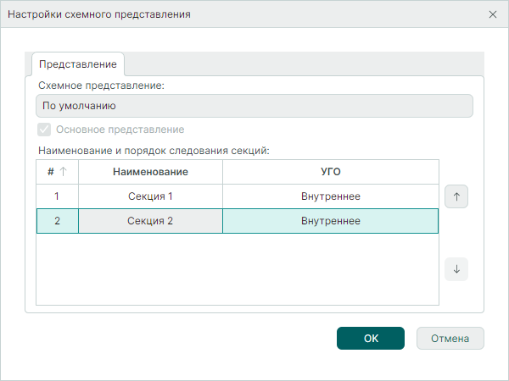509x381 pixels.
Task: Move the selected section up
Action: point(456,196)
